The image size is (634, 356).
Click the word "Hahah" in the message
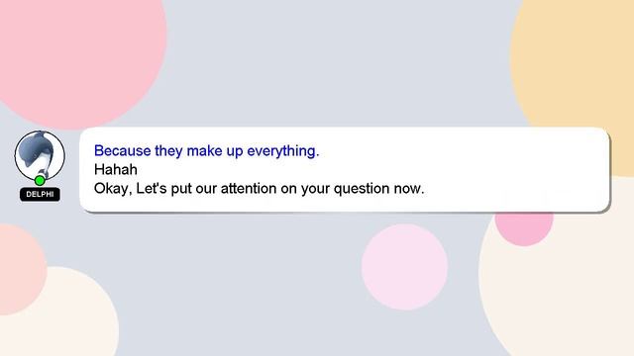pos(116,169)
